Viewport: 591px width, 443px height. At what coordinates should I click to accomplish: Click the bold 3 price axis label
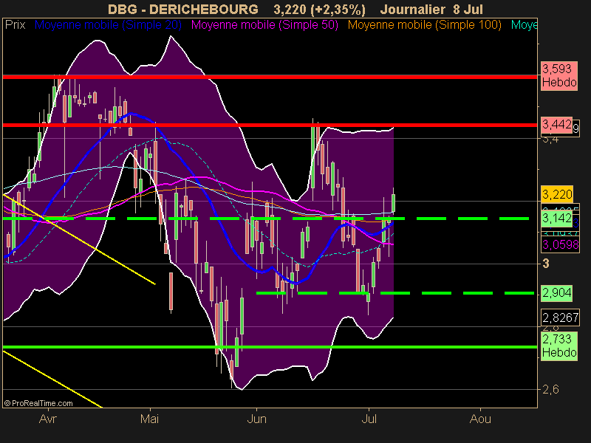coord(546,264)
